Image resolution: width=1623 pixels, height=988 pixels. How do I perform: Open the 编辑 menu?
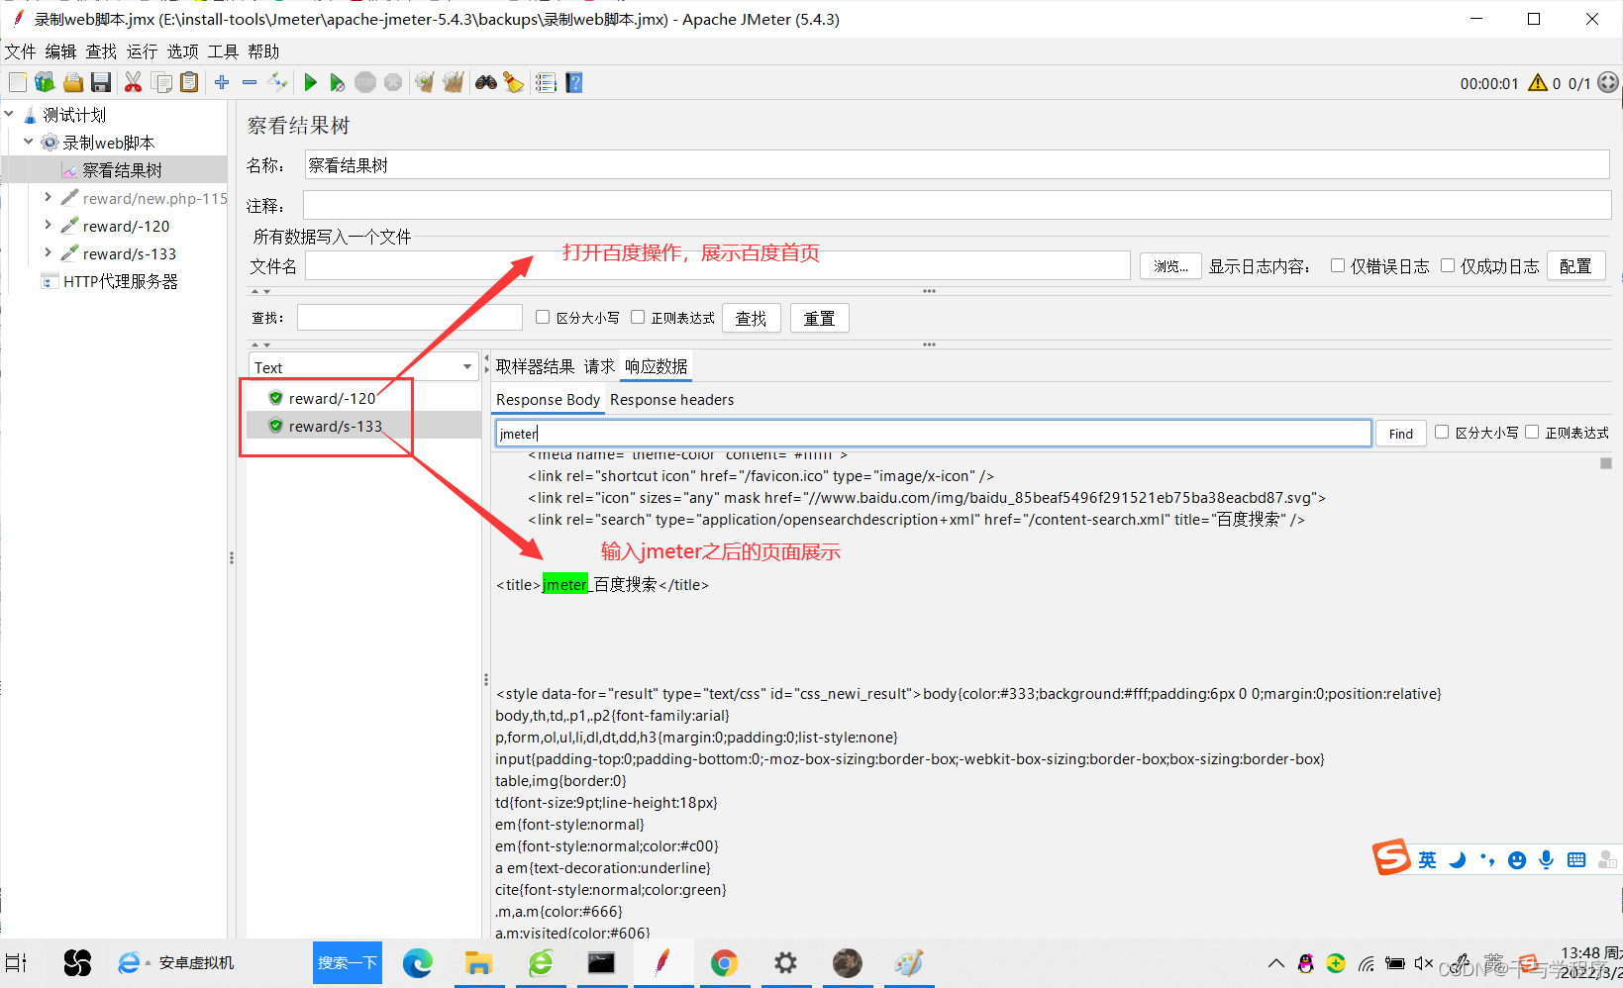(60, 51)
